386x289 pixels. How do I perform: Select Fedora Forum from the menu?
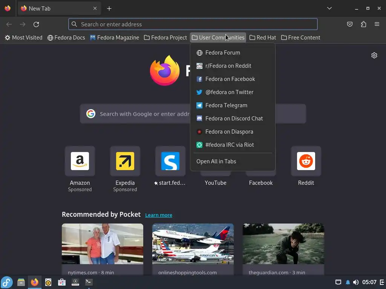[x=233, y=53]
